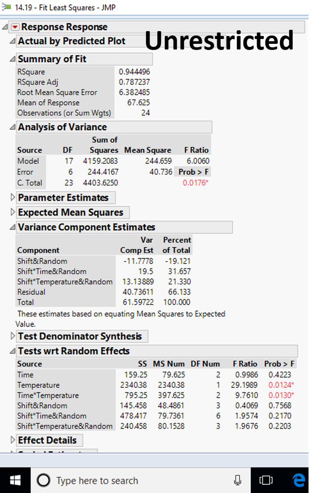This screenshot has width=312, height=493.
Task: Click the Cortana circle icon
Action: click(x=43, y=481)
